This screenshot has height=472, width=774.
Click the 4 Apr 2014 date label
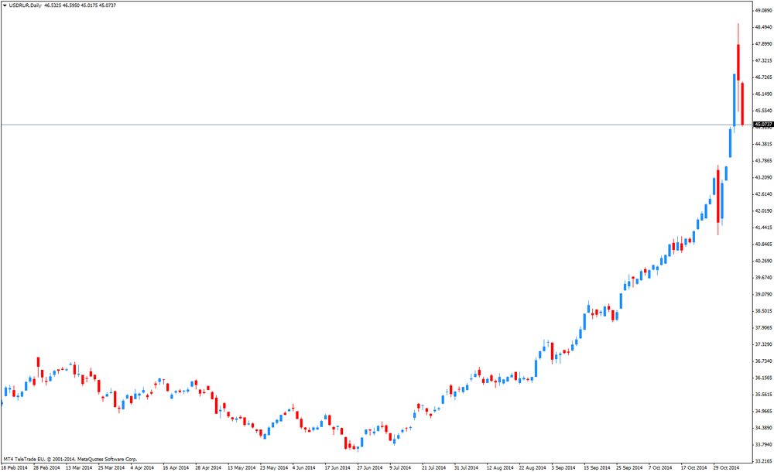coord(142,467)
